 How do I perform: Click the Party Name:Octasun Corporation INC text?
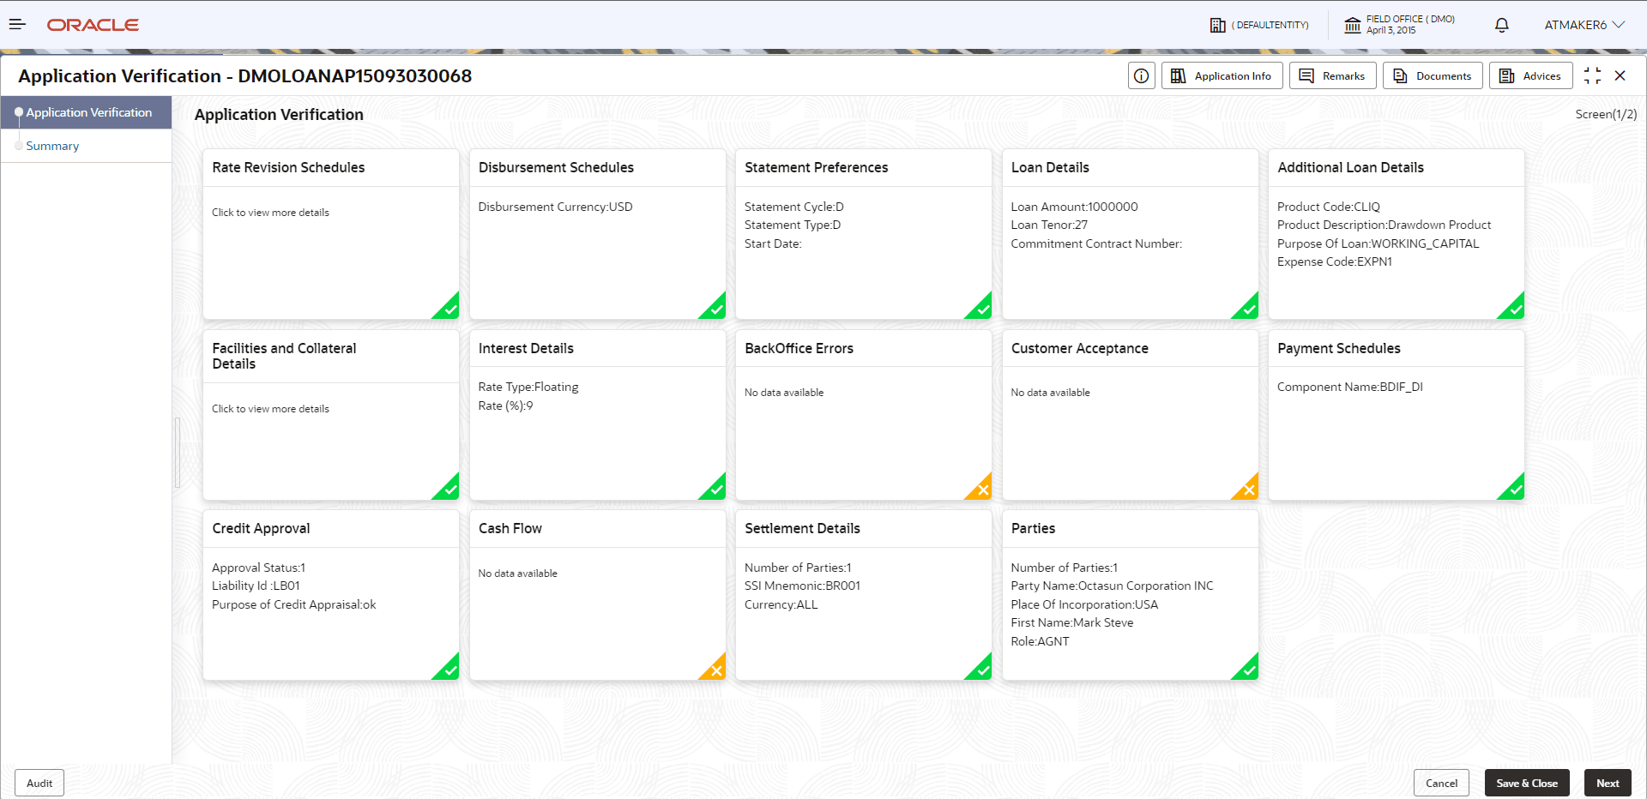point(1112,586)
